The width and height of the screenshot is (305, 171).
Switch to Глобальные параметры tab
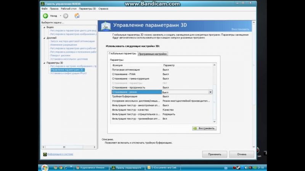point(122,54)
